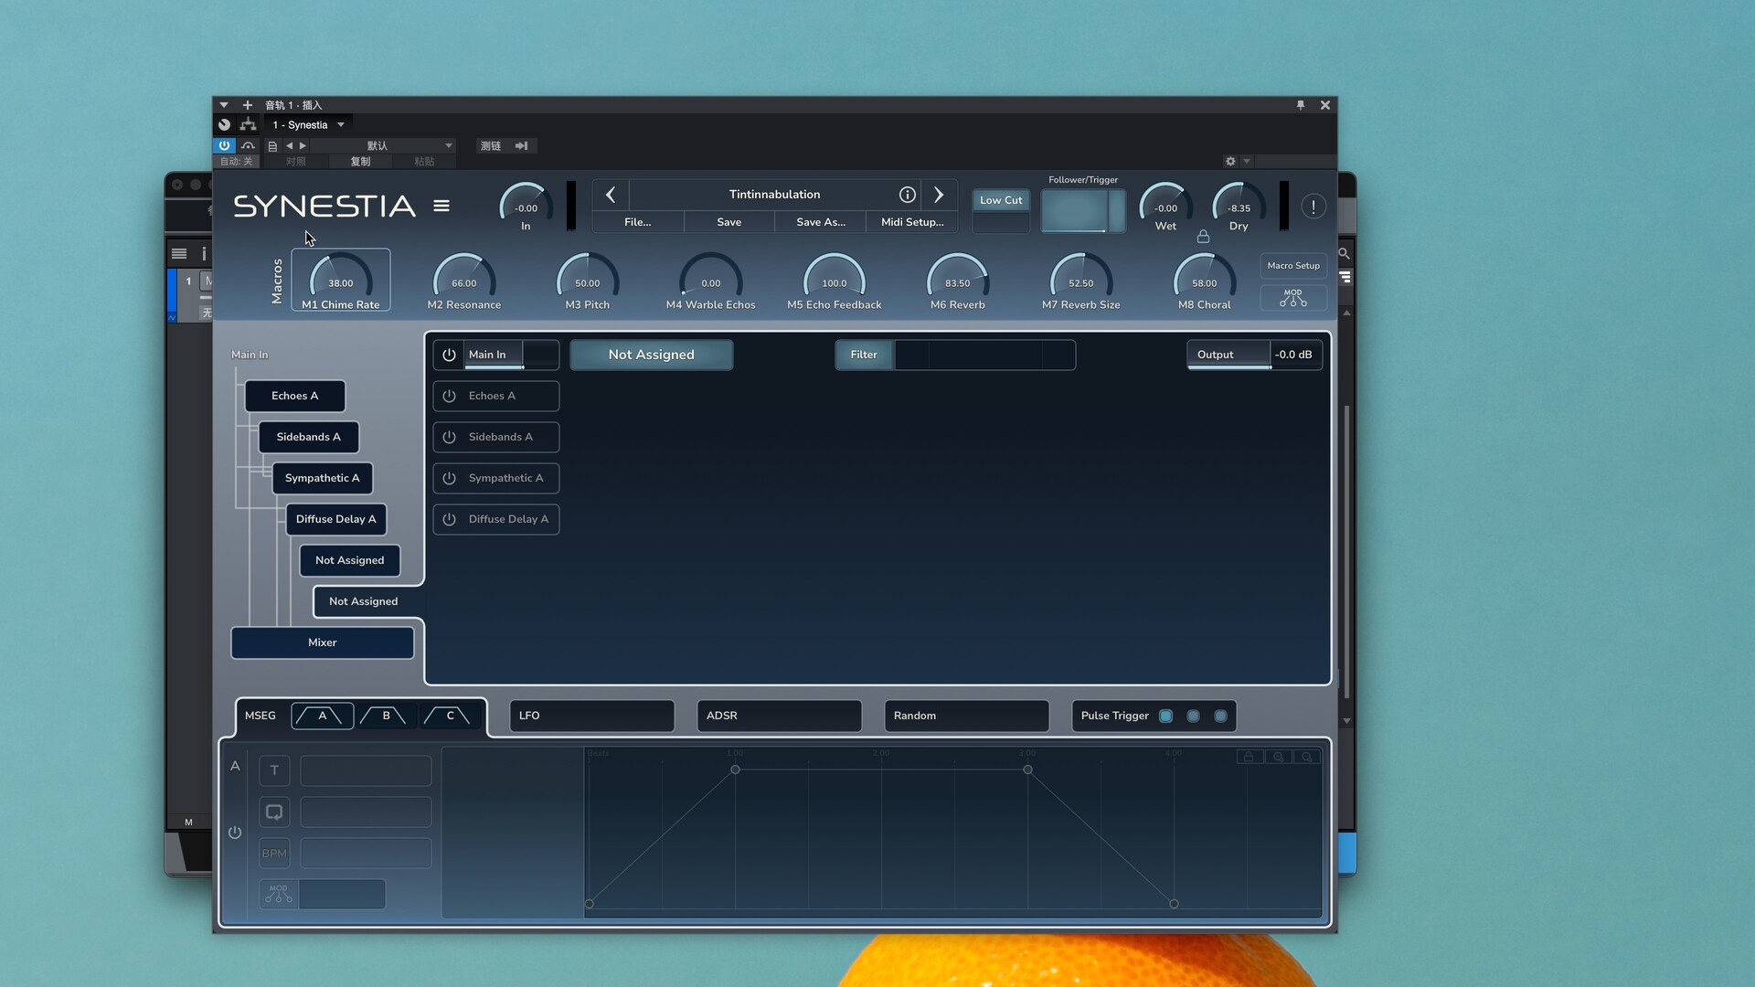Click the Save preset button
Image resolution: width=1755 pixels, height=987 pixels.
(x=729, y=222)
